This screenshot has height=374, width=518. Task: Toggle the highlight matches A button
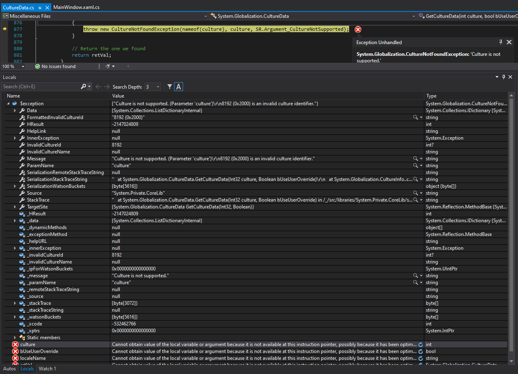(178, 86)
